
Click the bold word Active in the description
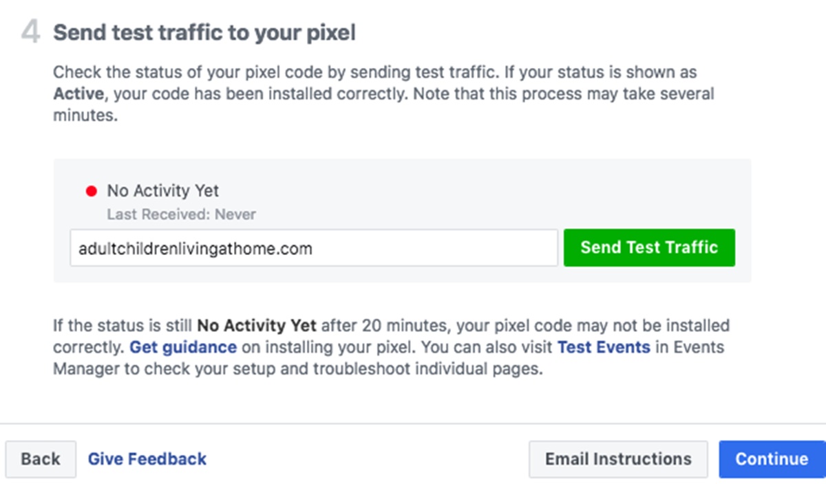click(78, 93)
